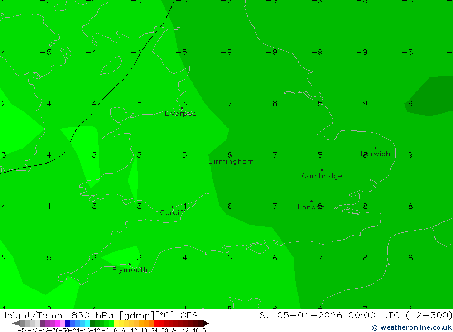Select the Cambridge city label

[x=322, y=176]
